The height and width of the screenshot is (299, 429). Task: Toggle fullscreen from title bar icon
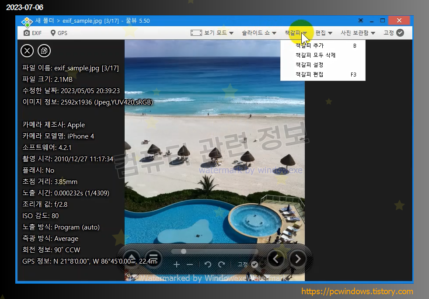coord(361,21)
